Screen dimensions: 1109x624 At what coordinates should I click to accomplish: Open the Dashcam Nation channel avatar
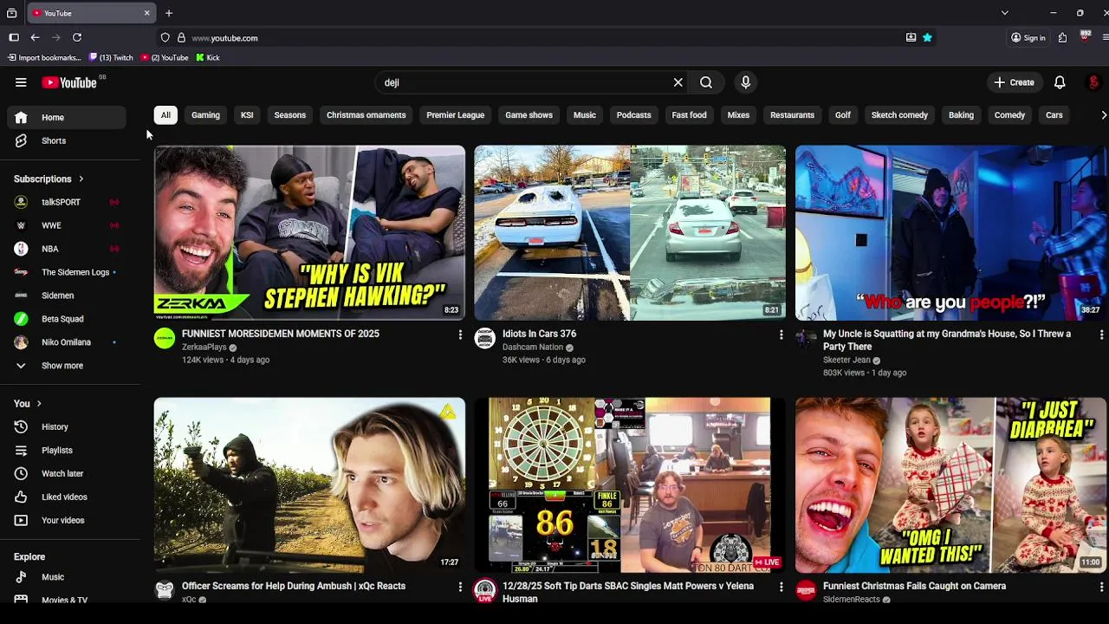tap(485, 338)
